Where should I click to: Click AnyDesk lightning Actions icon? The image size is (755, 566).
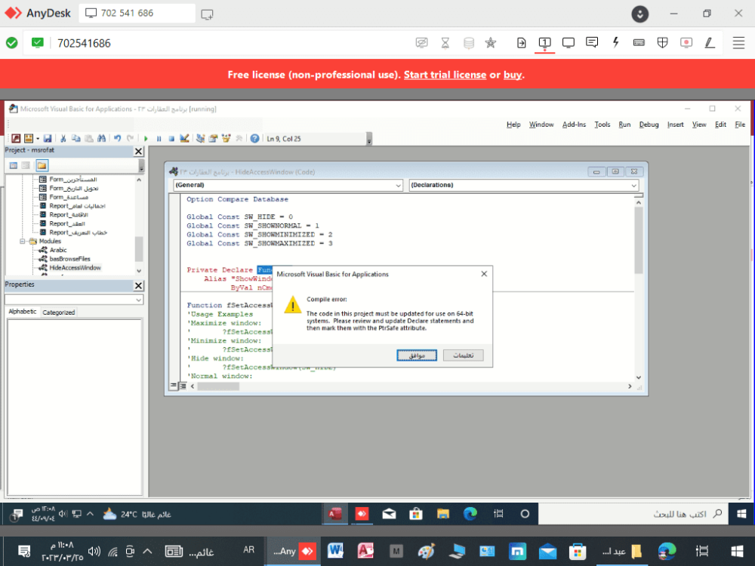(615, 43)
